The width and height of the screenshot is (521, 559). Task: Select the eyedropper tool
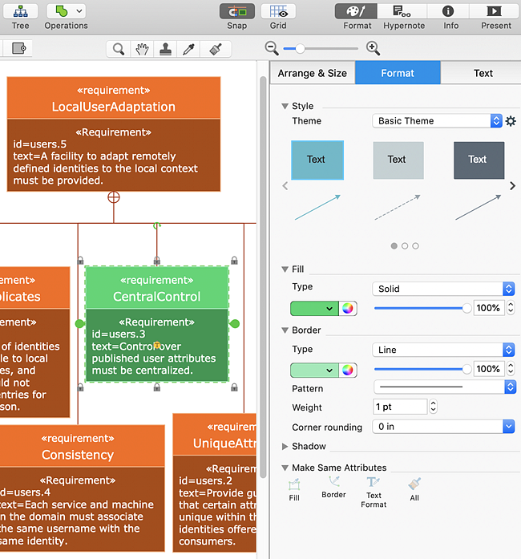[x=188, y=49]
